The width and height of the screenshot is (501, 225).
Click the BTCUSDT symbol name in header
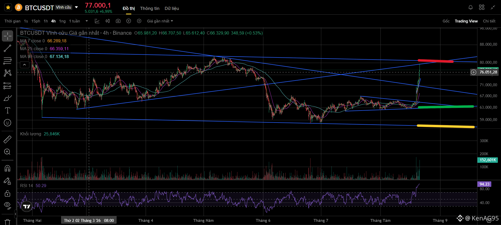click(39, 8)
